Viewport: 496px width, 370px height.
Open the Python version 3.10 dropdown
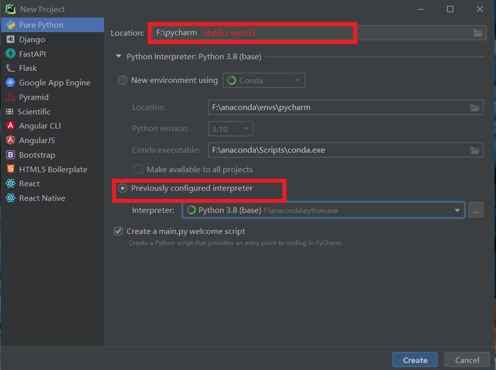pos(231,129)
